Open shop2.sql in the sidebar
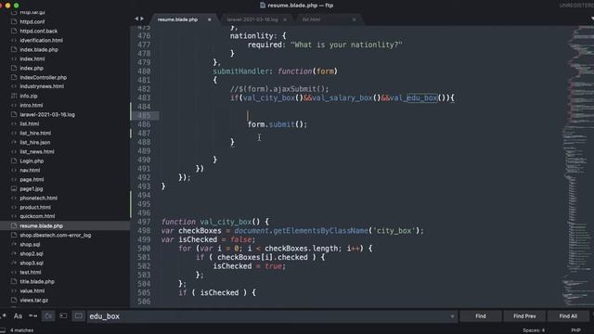The image size is (594, 334). pos(32,253)
